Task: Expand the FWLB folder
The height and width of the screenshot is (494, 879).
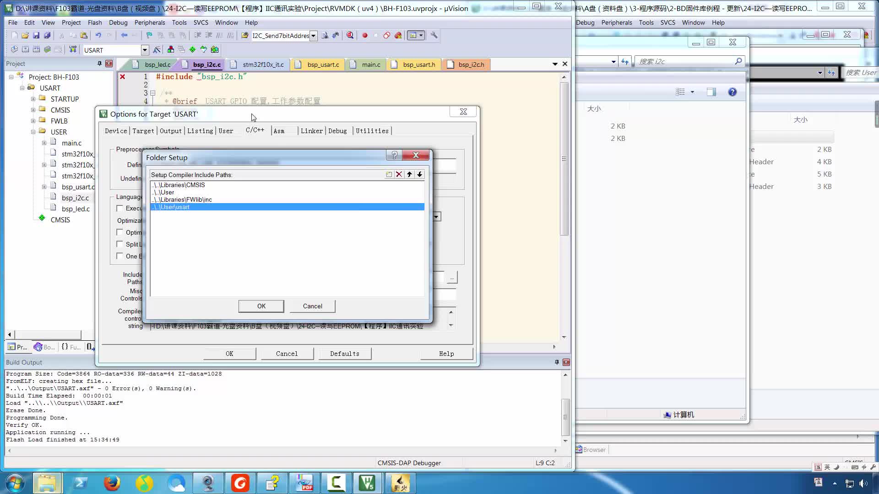Action: tap(33, 121)
